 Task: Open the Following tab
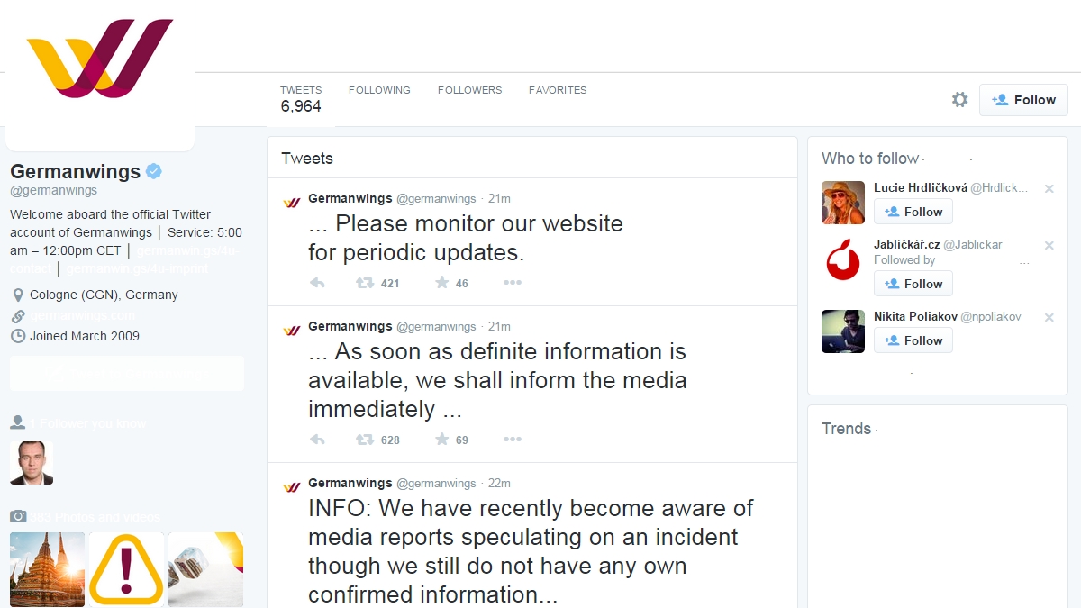[x=379, y=90]
